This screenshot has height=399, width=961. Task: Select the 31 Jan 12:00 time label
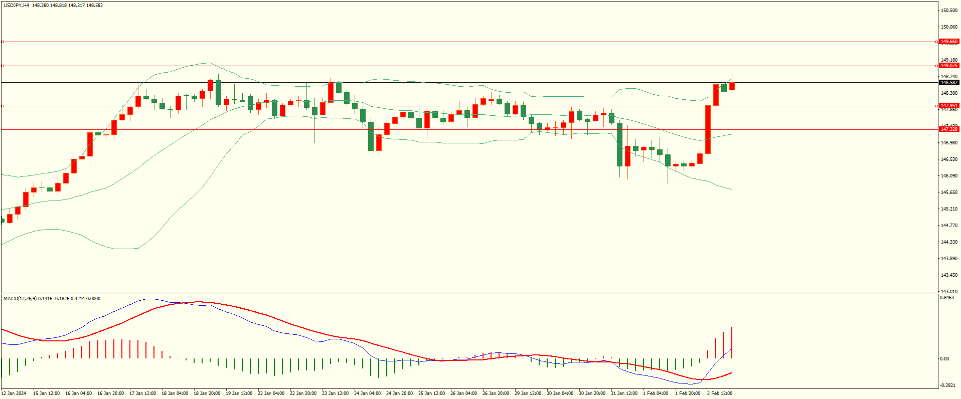click(x=624, y=393)
